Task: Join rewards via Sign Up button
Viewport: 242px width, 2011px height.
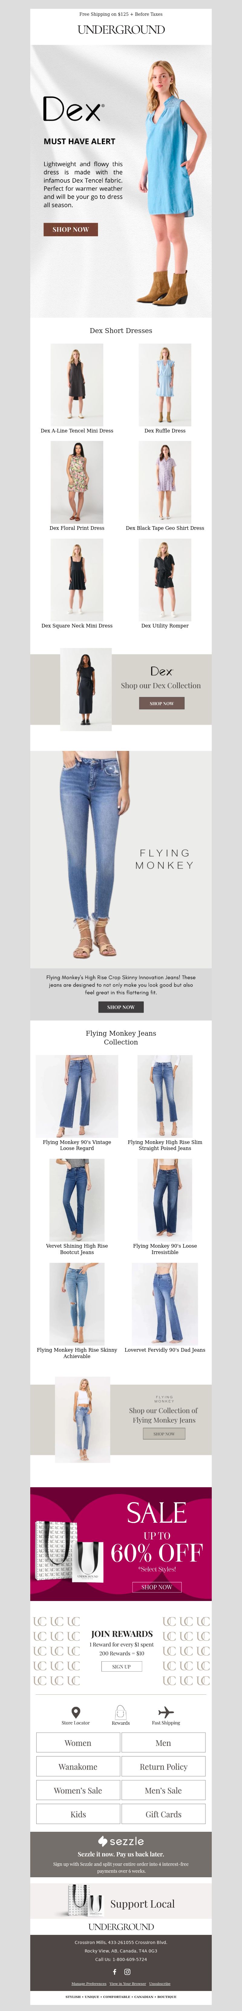Action: 121,1660
